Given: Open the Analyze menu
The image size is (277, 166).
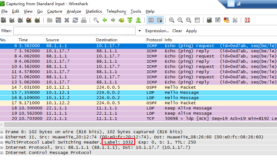Looking at the screenshot, I should 74,11.
